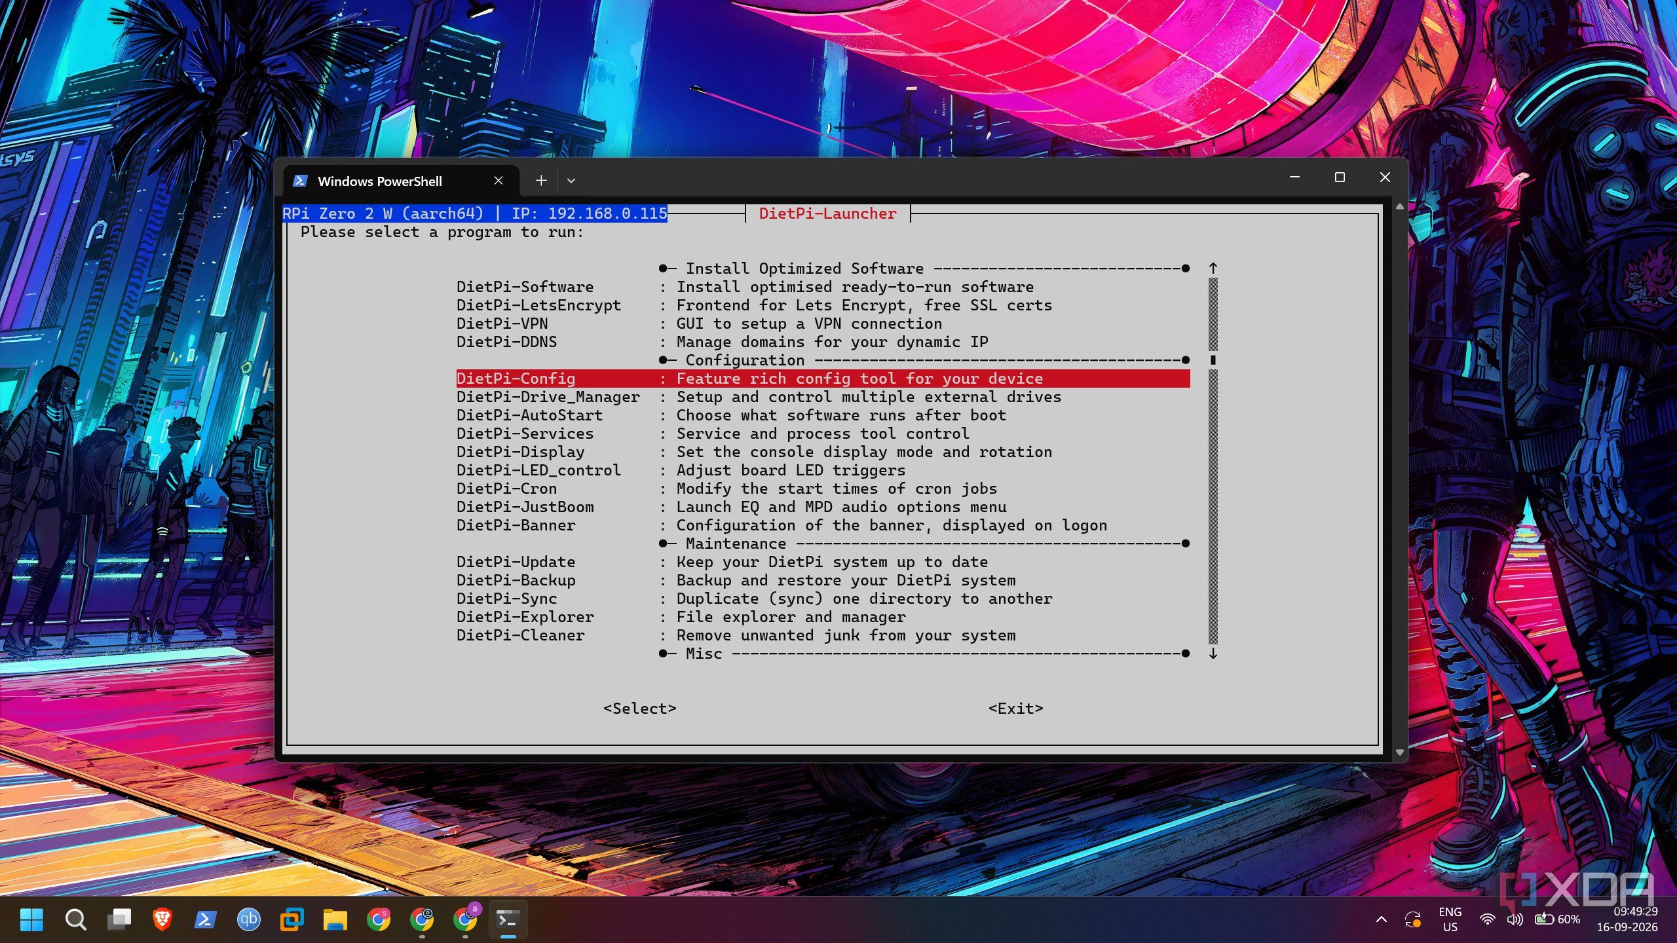
Task: Open the clock and date calendar
Action: [1627, 919]
